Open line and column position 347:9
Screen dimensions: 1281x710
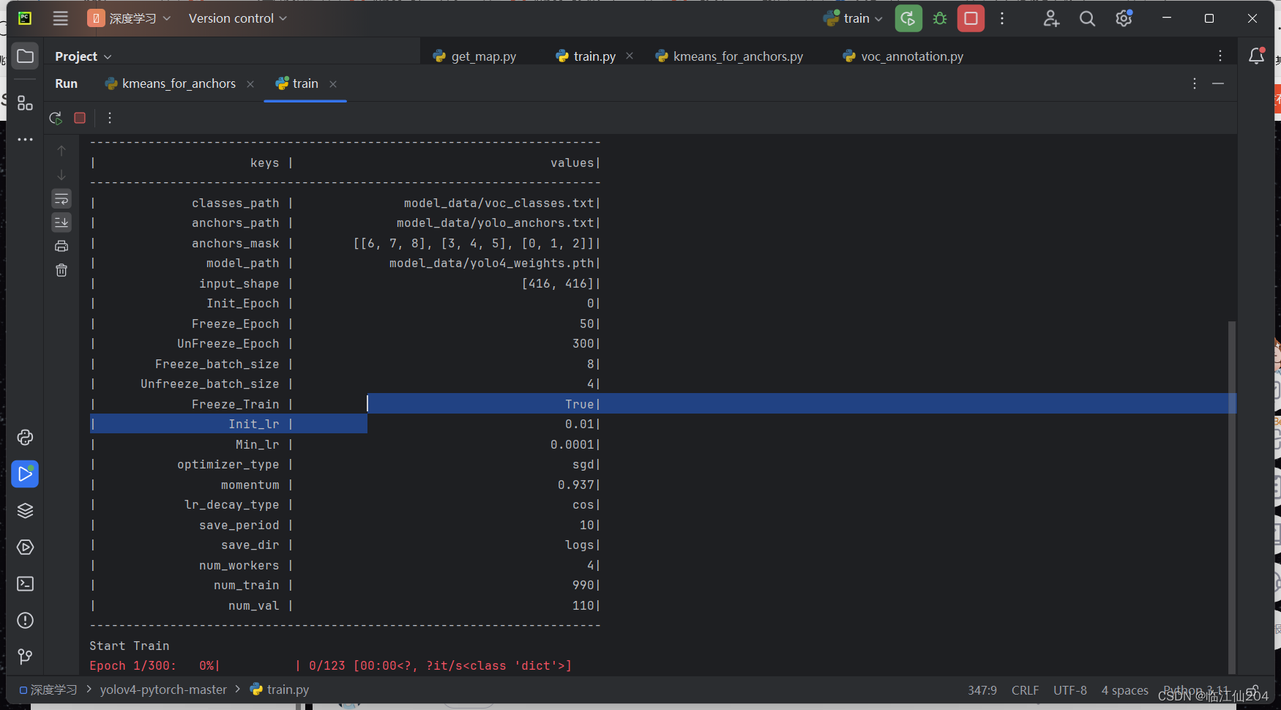(982, 690)
